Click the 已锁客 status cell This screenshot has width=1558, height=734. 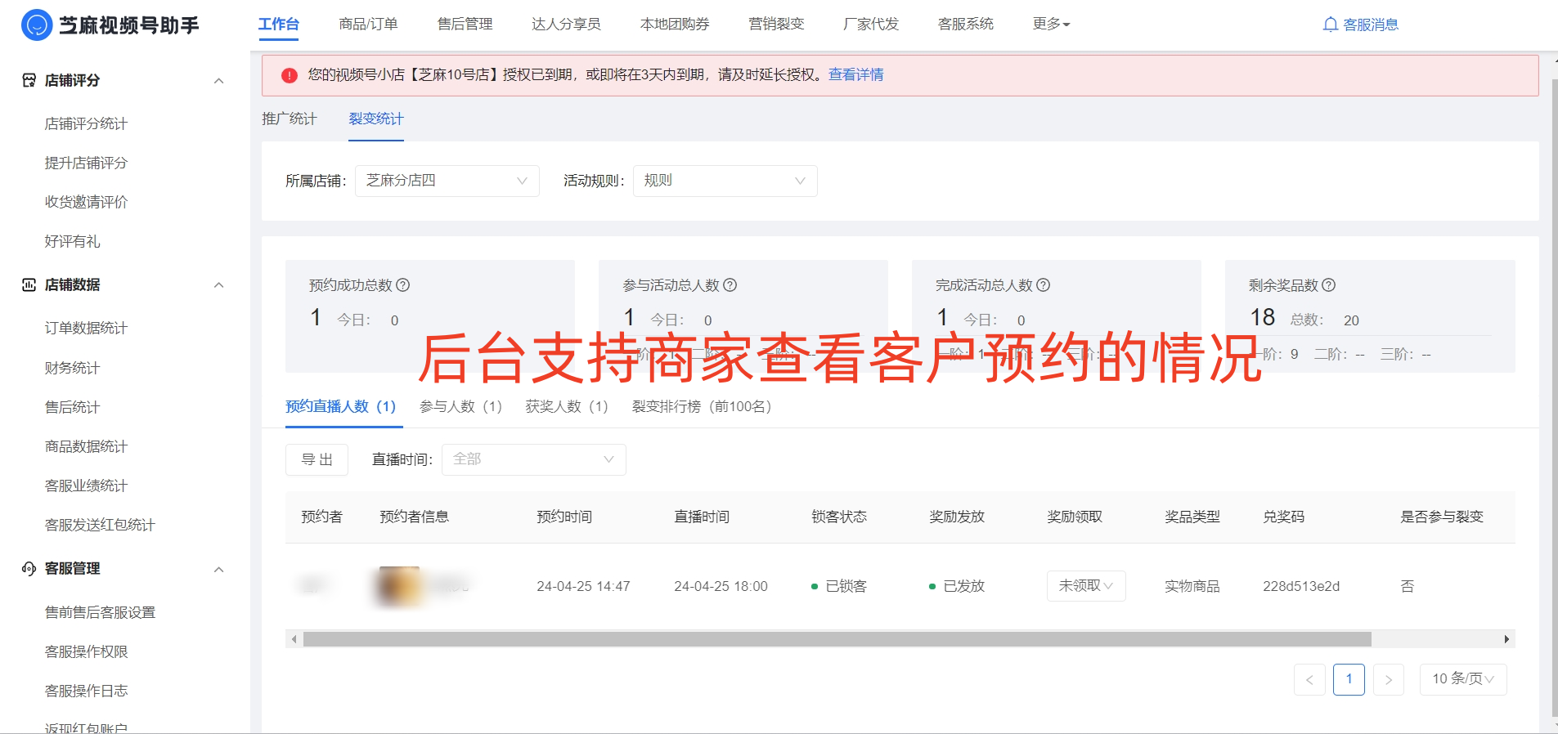click(x=839, y=586)
